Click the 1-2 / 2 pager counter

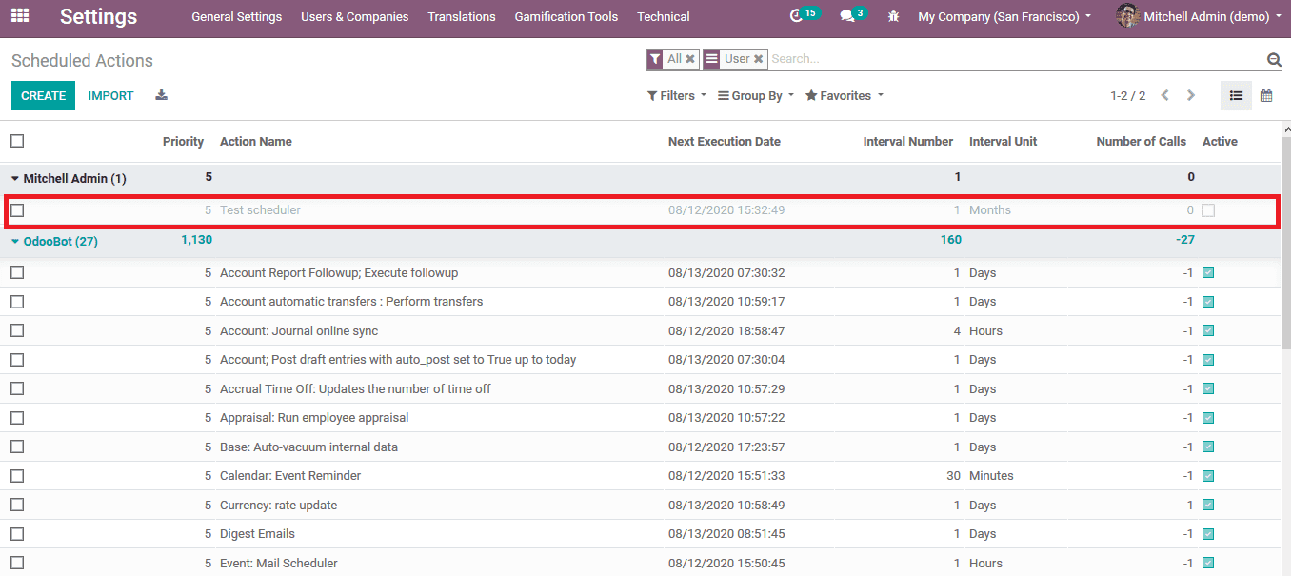[x=1128, y=95]
